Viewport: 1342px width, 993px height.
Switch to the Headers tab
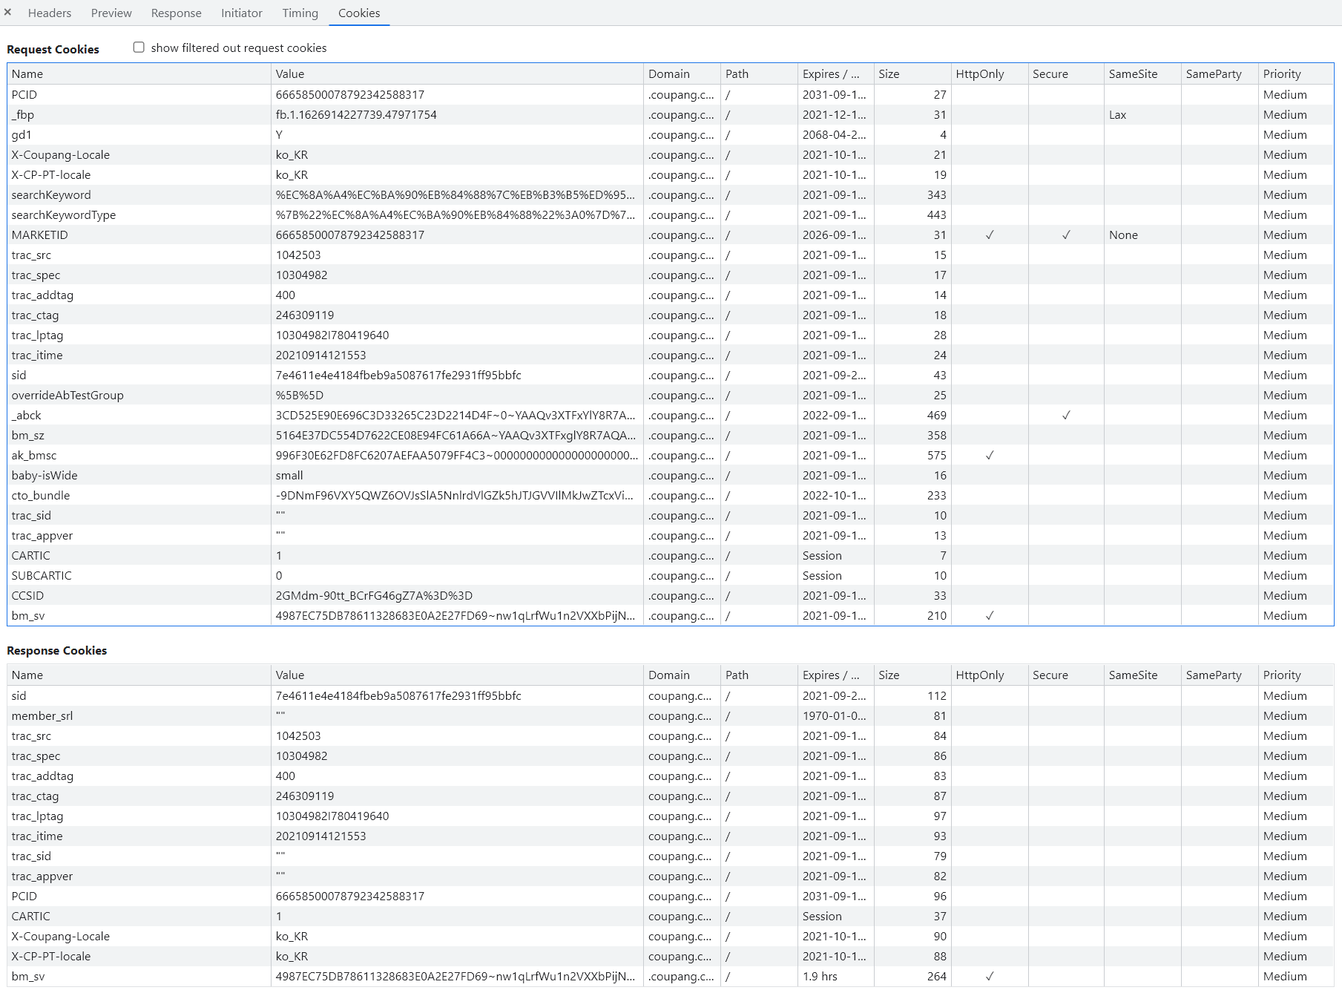point(50,13)
